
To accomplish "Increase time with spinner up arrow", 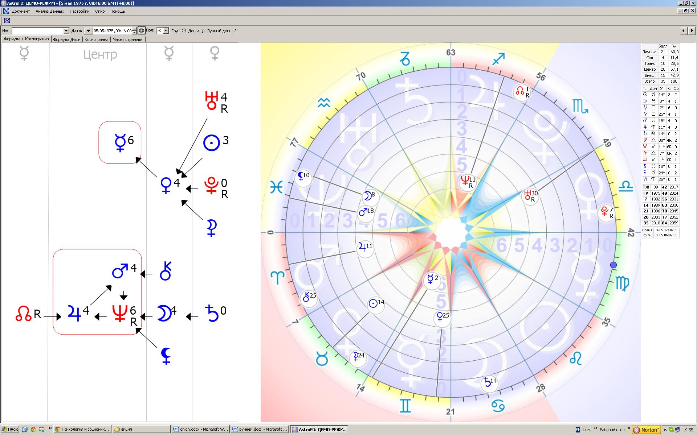I will pos(135,29).
